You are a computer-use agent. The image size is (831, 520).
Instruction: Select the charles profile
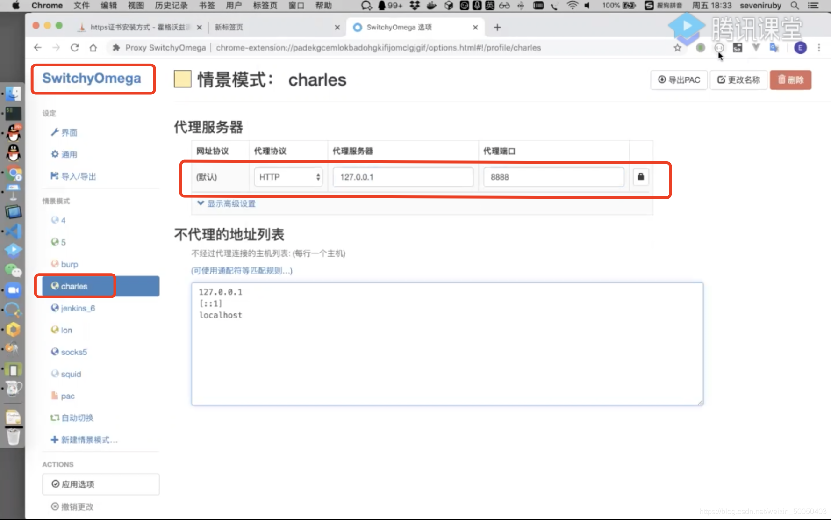(100, 286)
